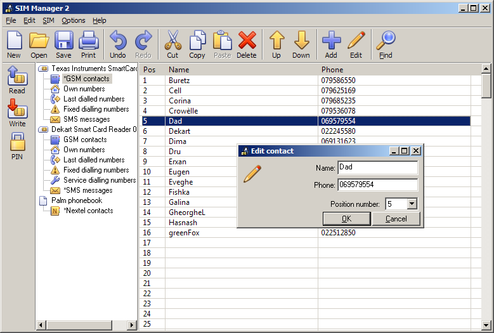
Task: Open *SMS messages under Dekart reader
Action: click(x=88, y=190)
